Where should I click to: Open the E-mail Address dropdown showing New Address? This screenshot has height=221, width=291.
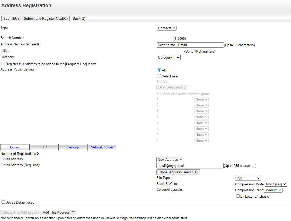(x=170, y=159)
